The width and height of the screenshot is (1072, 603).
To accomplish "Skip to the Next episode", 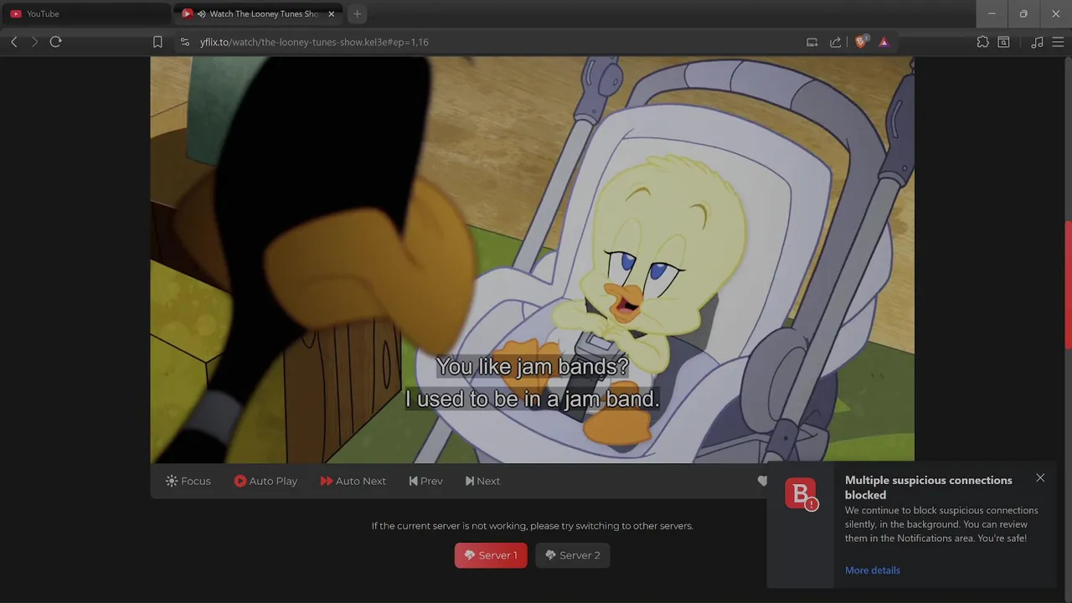I will pyautogui.click(x=482, y=481).
